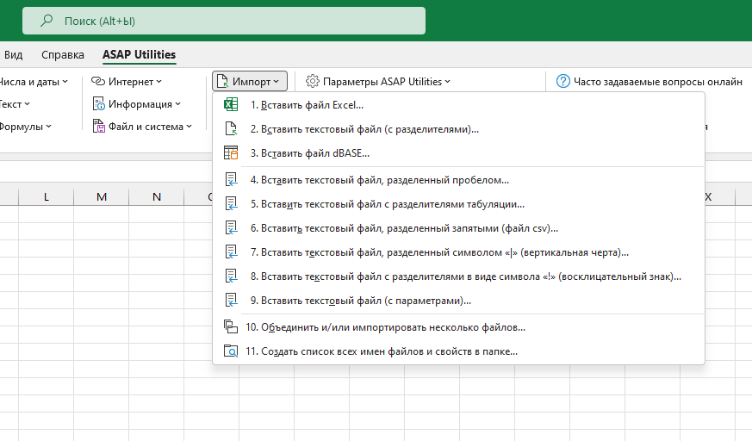The height and width of the screenshot is (441, 752).
Task: Click icon beside vertical bar delimiter item
Action: pos(231,252)
